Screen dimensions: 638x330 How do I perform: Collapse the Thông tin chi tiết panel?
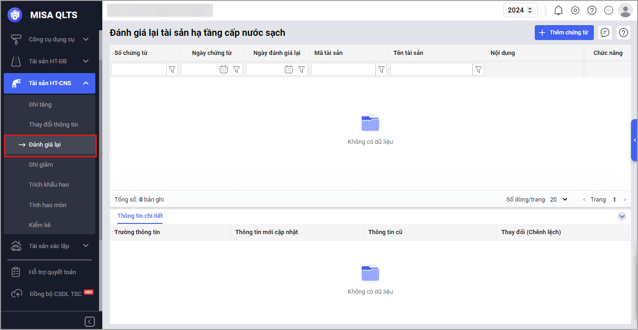click(622, 216)
